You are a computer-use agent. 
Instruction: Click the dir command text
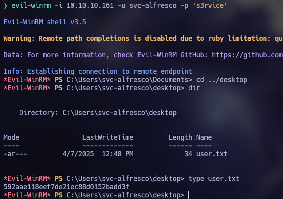click(194, 88)
